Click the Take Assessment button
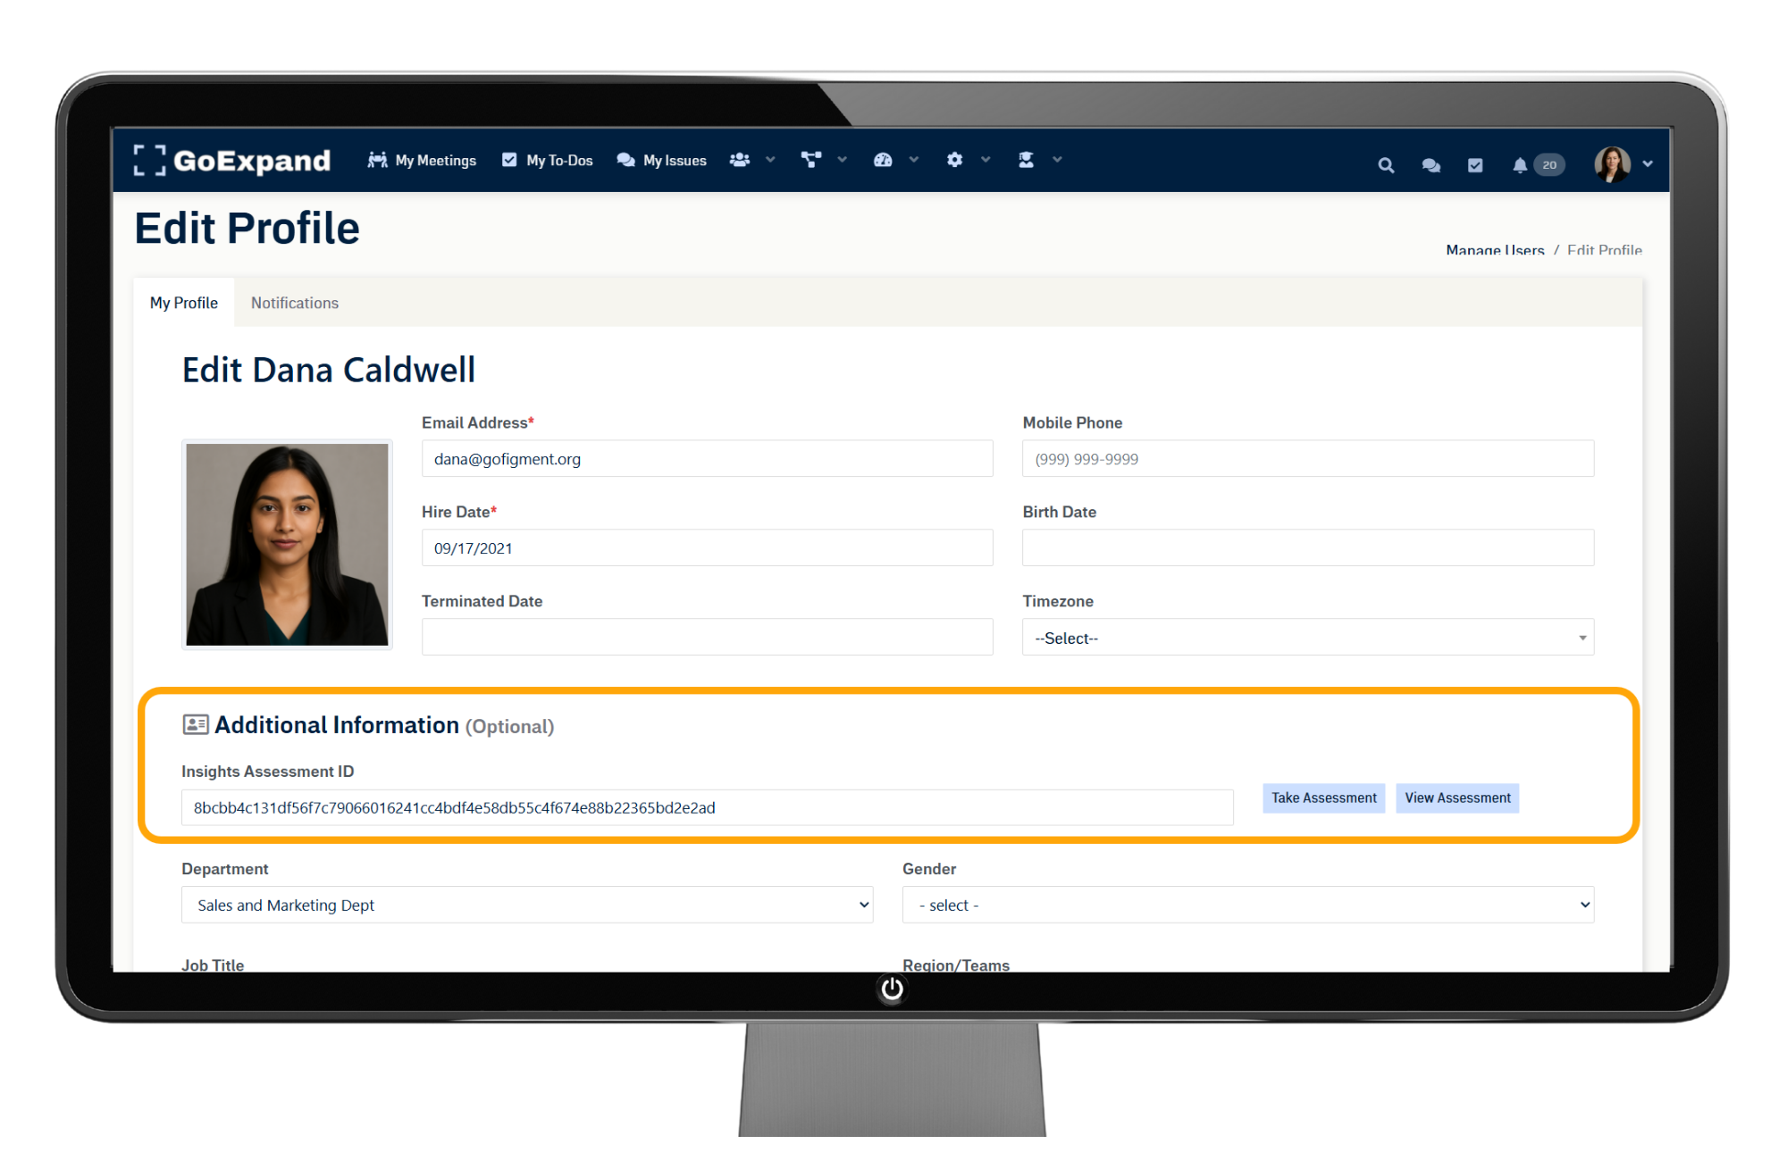This screenshot has width=1787, height=1161. pos(1323,798)
